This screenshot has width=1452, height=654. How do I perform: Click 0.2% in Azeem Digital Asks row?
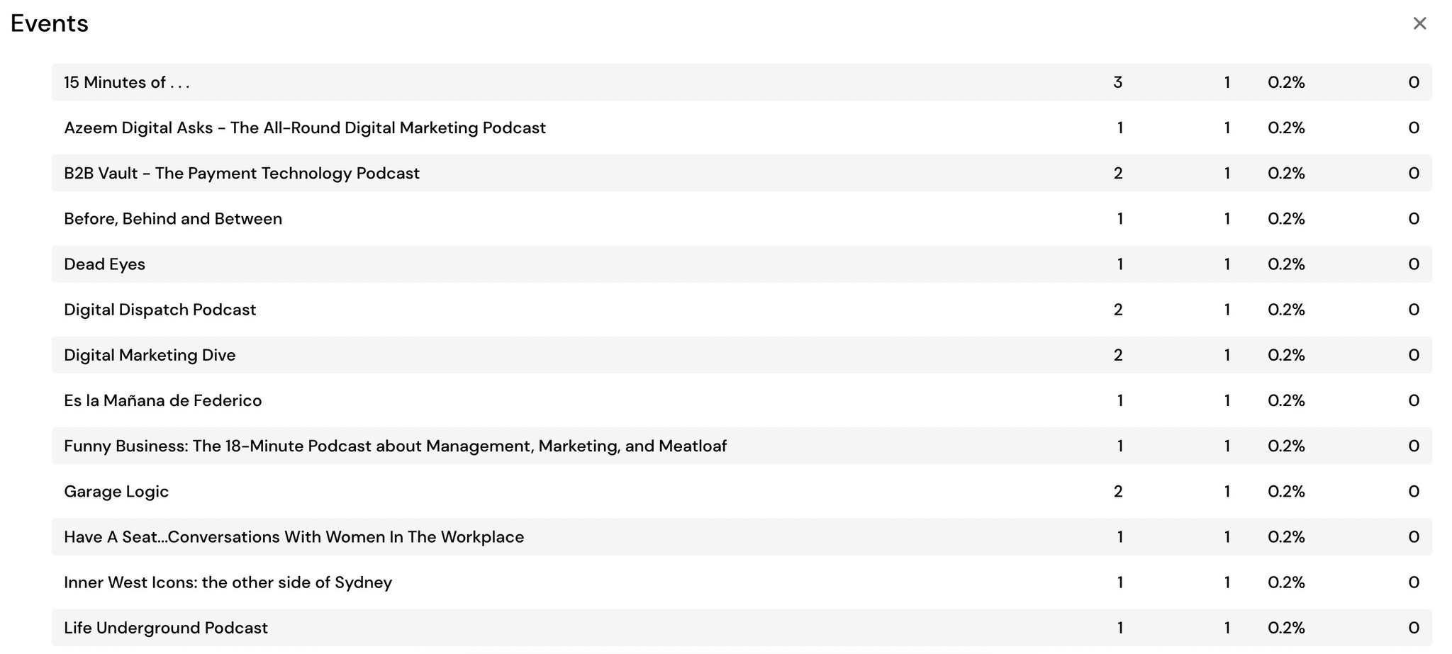click(x=1286, y=128)
